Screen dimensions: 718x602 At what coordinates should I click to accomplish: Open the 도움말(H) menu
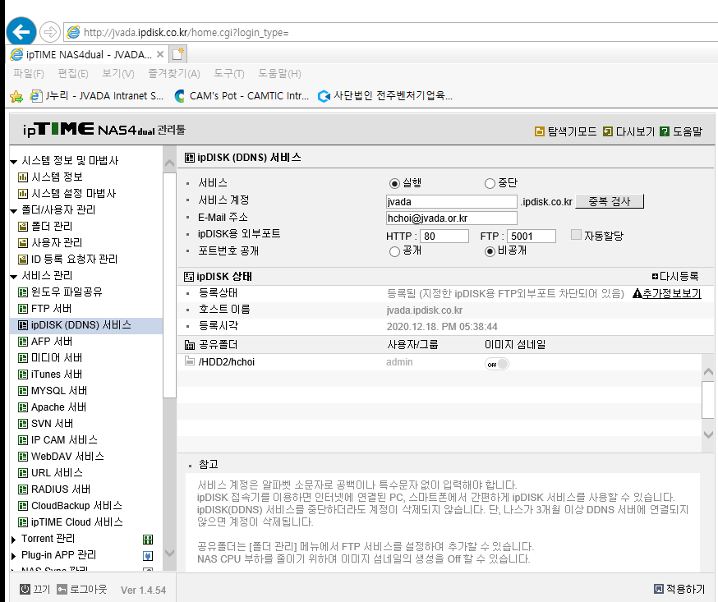tap(279, 73)
